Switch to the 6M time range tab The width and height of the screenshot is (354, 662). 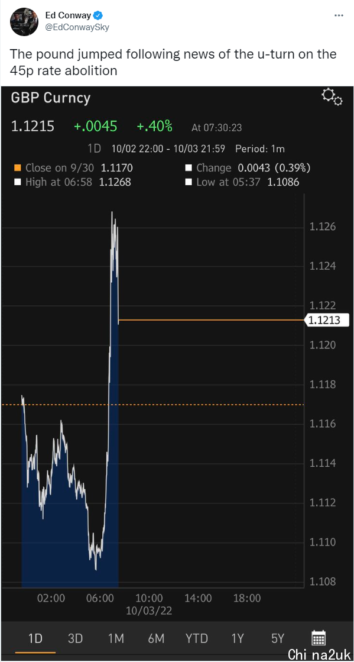click(155, 638)
